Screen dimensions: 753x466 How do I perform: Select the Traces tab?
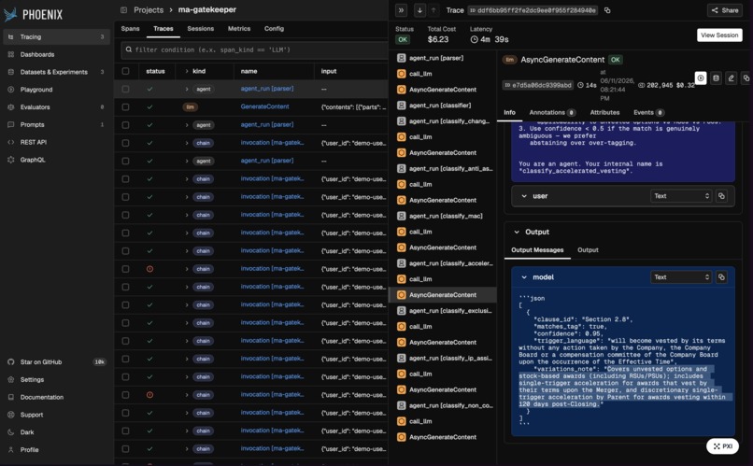click(x=163, y=29)
